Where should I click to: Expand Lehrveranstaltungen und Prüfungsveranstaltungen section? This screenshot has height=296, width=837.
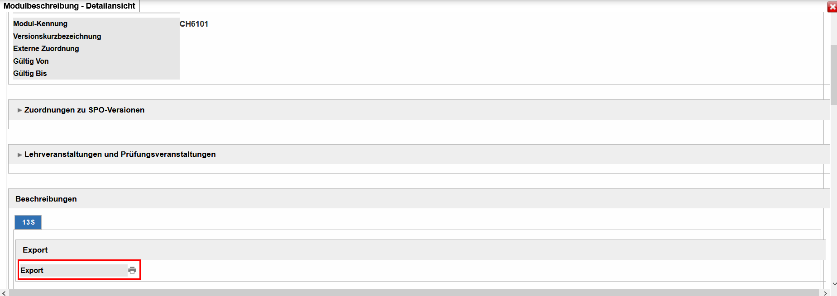120,154
